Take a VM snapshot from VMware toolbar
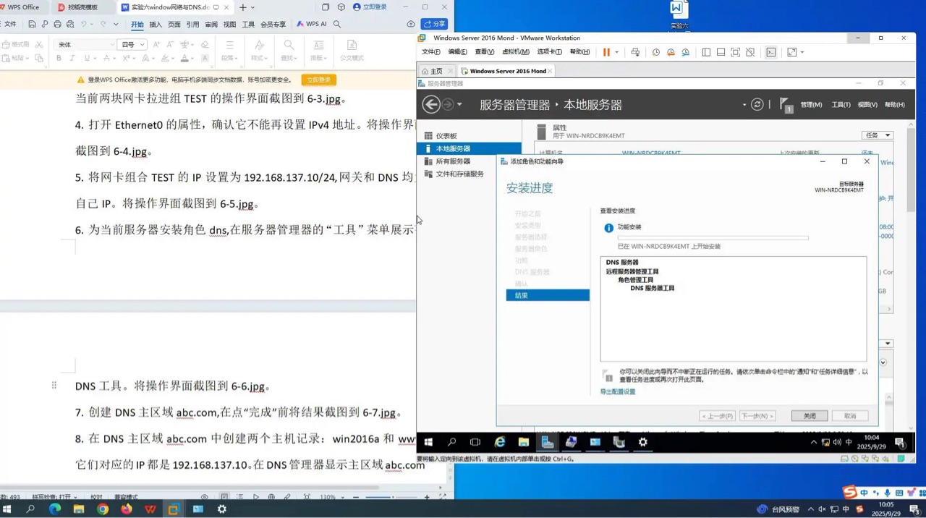Image resolution: width=926 pixels, height=518 pixels. pyautogui.click(x=656, y=52)
